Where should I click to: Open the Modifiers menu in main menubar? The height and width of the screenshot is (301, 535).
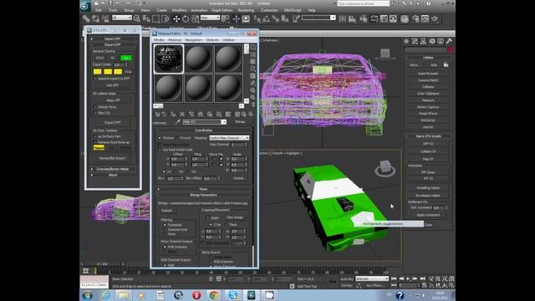point(180,10)
